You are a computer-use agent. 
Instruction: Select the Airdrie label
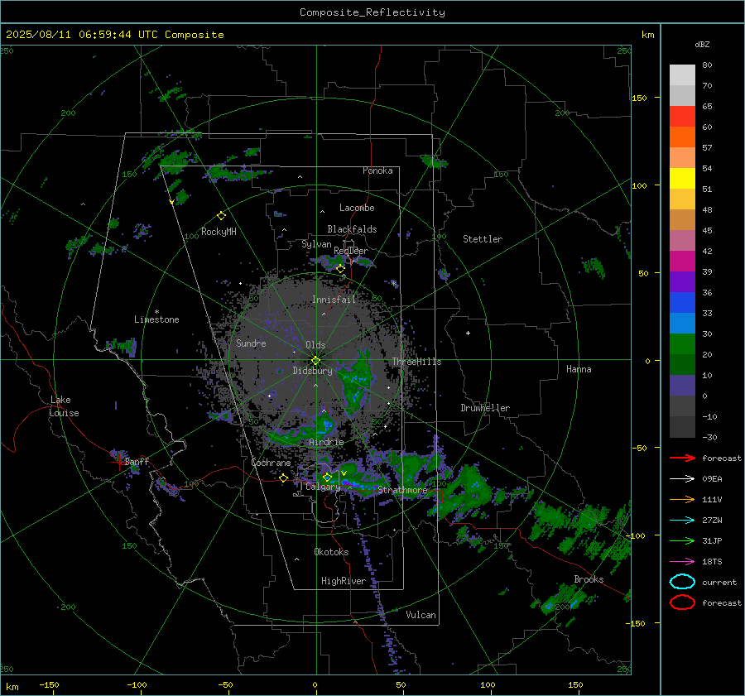(x=326, y=442)
